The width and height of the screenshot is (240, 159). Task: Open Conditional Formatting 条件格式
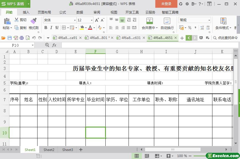pos(223,24)
